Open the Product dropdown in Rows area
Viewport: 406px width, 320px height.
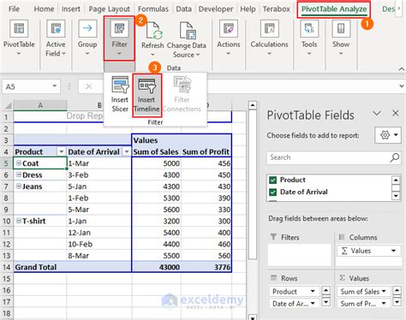click(x=313, y=291)
